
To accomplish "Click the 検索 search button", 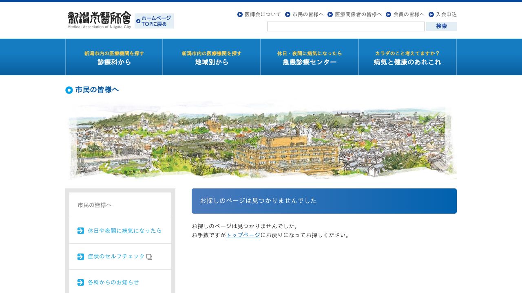I will click(441, 26).
